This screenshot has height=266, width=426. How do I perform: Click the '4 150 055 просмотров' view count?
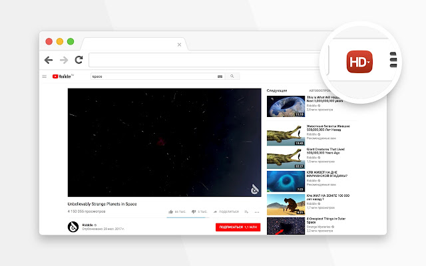(x=87, y=211)
